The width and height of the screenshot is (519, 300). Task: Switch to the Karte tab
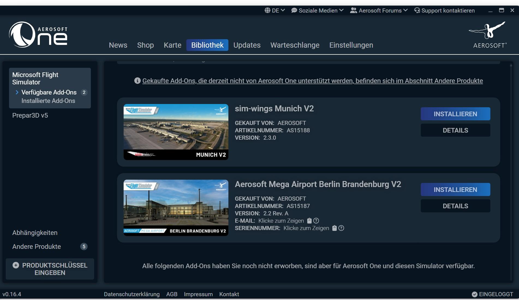point(172,45)
